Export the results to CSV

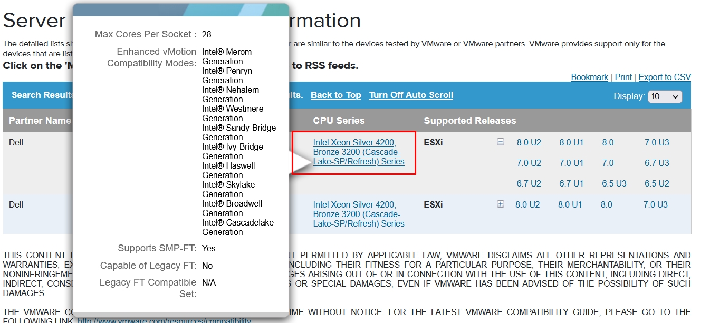[664, 77]
